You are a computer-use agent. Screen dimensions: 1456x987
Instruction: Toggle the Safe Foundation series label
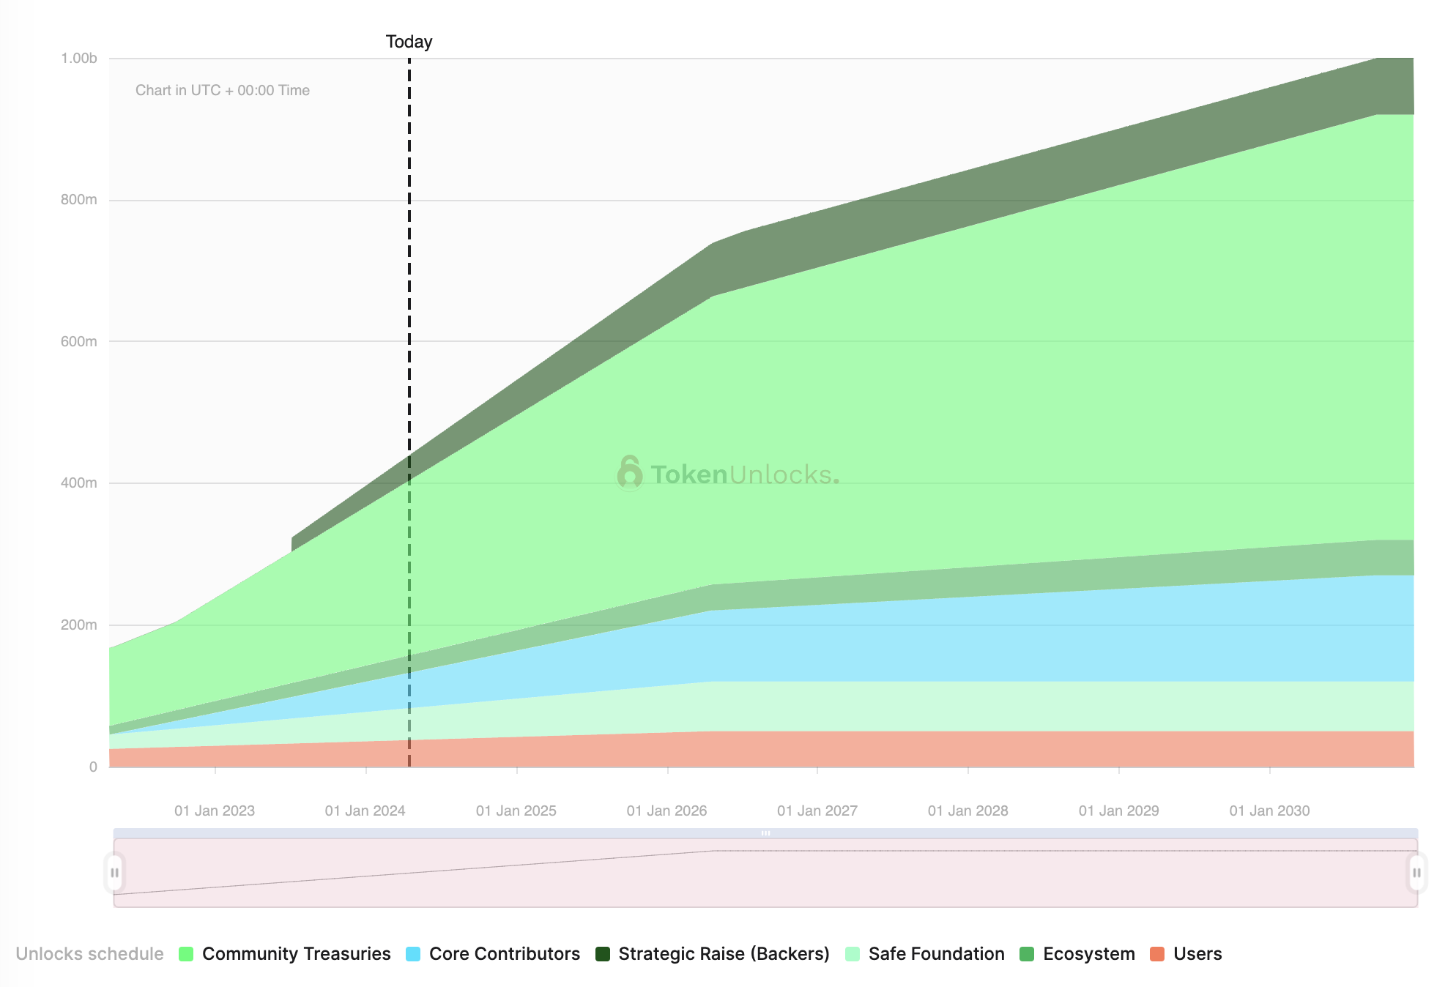pyautogui.click(x=936, y=954)
